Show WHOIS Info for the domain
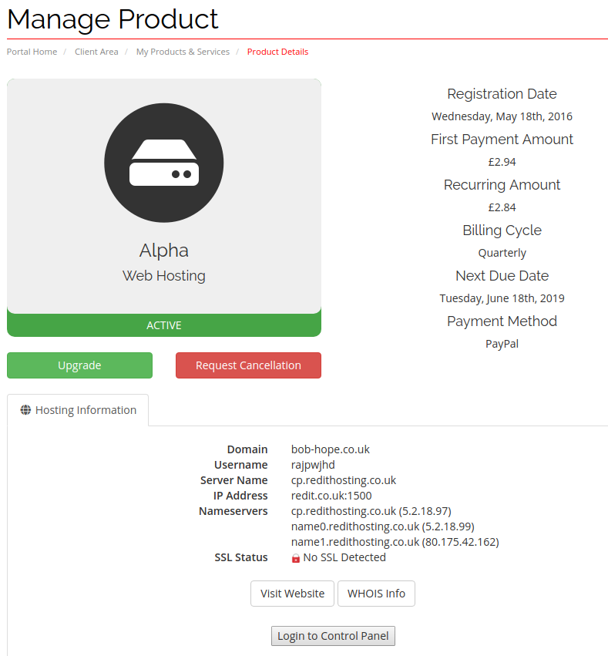This screenshot has width=608, height=656. pyautogui.click(x=376, y=594)
